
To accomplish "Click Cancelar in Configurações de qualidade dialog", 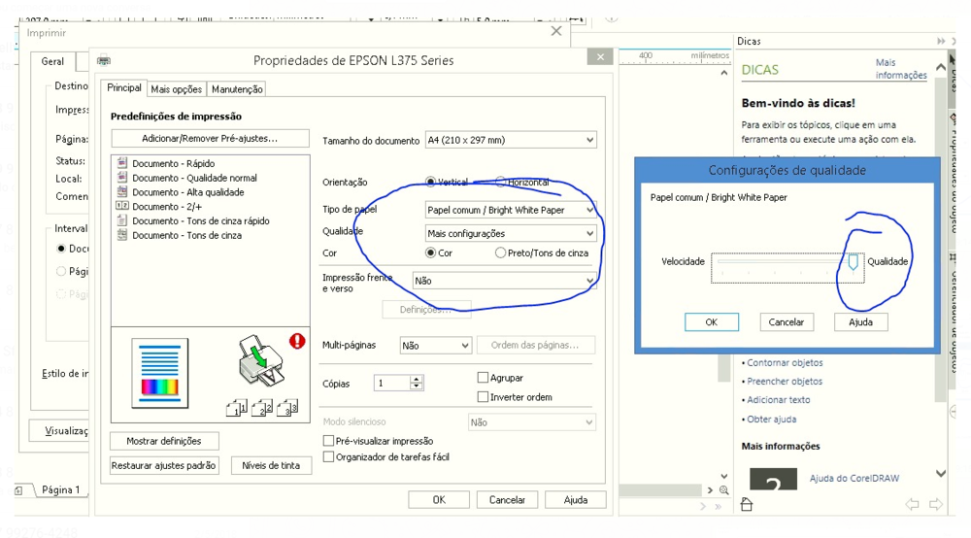I will click(787, 322).
